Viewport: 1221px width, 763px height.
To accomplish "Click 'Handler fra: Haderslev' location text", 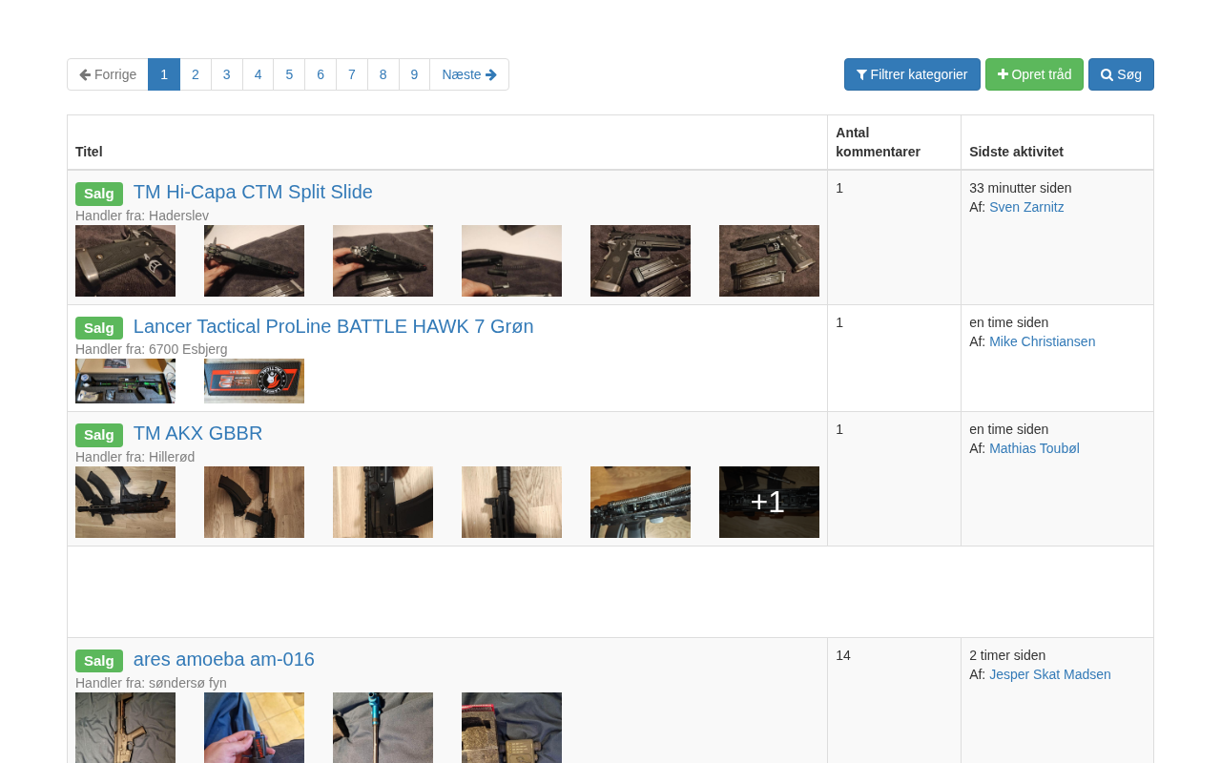I will click(x=142, y=216).
